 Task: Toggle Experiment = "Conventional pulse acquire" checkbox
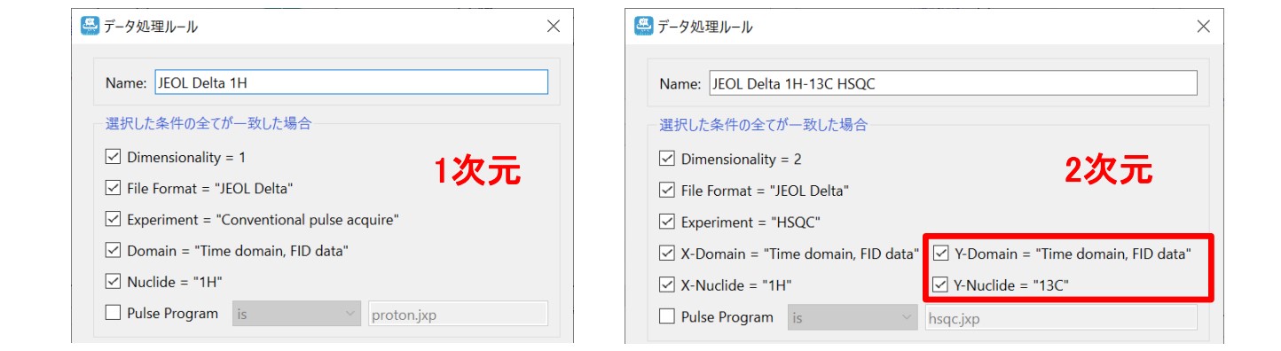click(x=113, y=219)
